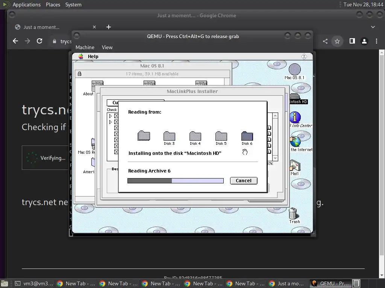The width and height of the screenshot is (385, 288).
Task: Open the Mac OS application switcher icon
Action: tap(304, 57)
